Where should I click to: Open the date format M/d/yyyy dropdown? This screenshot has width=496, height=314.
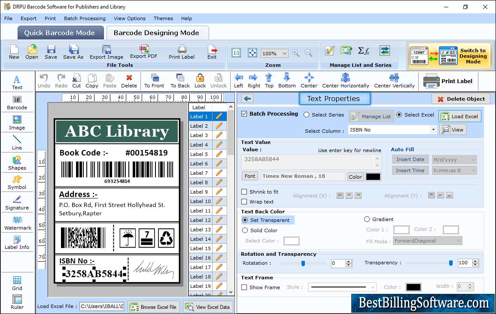pos(473,160)
